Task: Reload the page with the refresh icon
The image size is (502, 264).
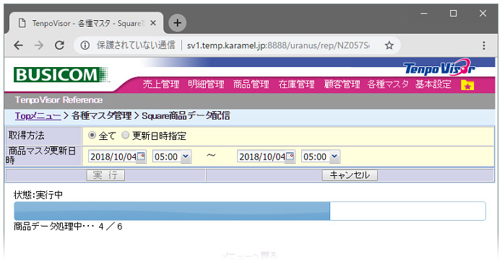Action: click(59, 45)
